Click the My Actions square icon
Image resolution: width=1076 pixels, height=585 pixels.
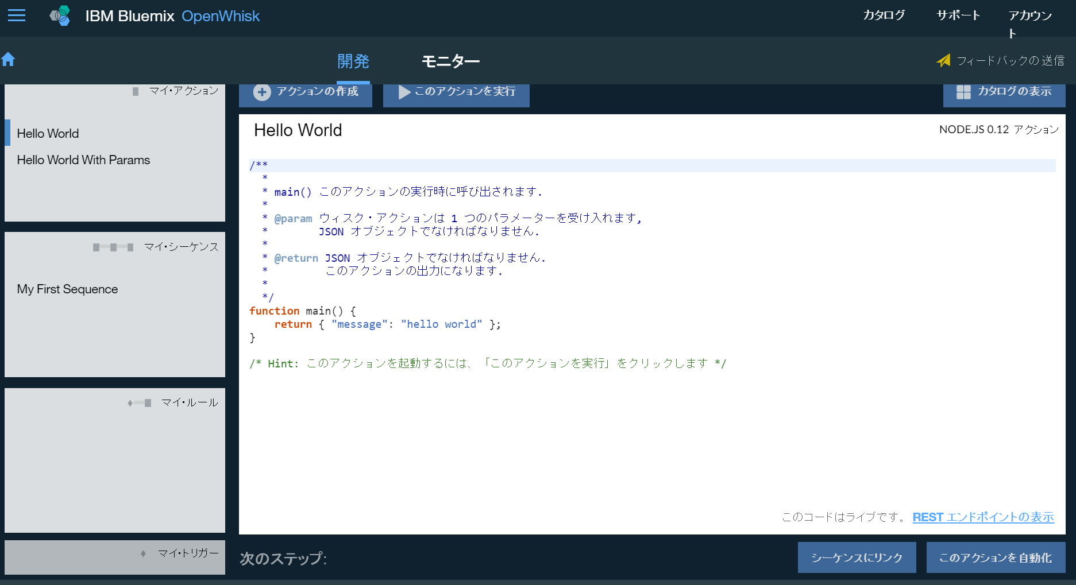136,91
